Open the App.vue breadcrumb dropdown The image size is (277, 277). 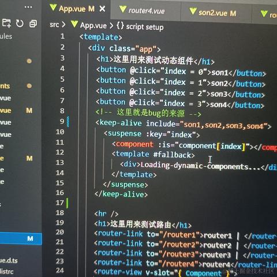click(x=93, y=25)
